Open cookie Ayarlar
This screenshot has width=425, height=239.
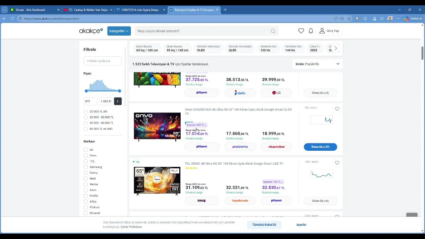click(301, 225)
